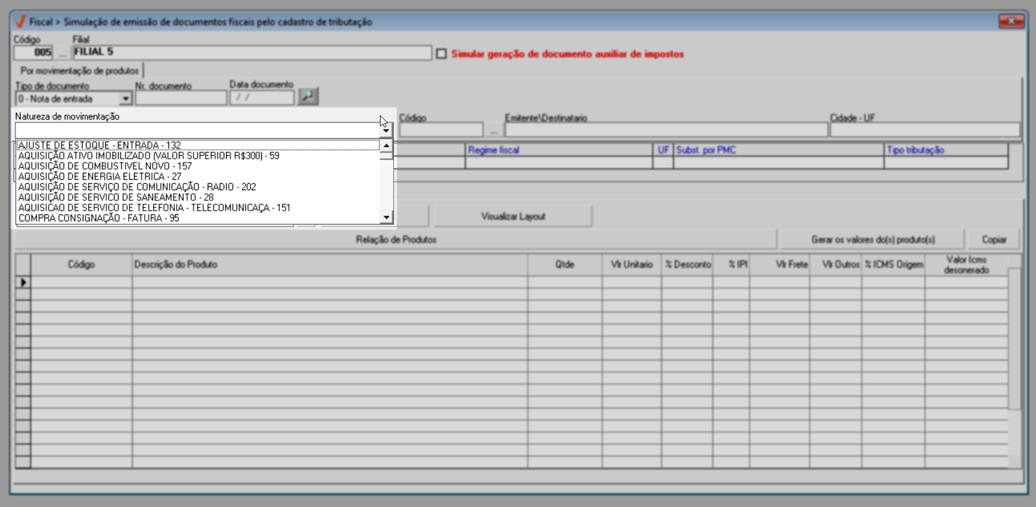Focus the Data documento date field
The image size is (1036, 507).
(261, 97)
